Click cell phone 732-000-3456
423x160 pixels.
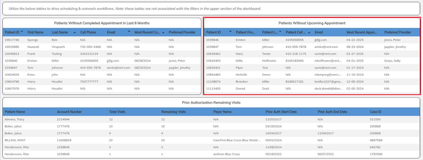90,47
